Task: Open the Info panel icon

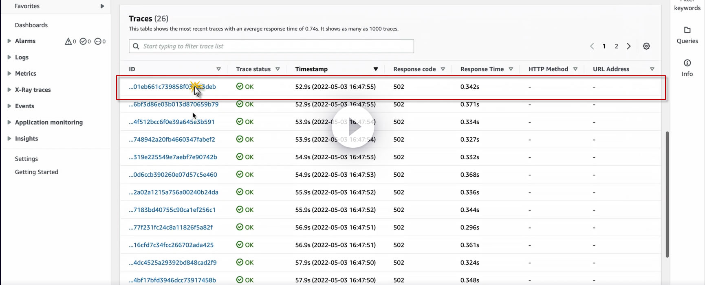Action: coord(687,63)
